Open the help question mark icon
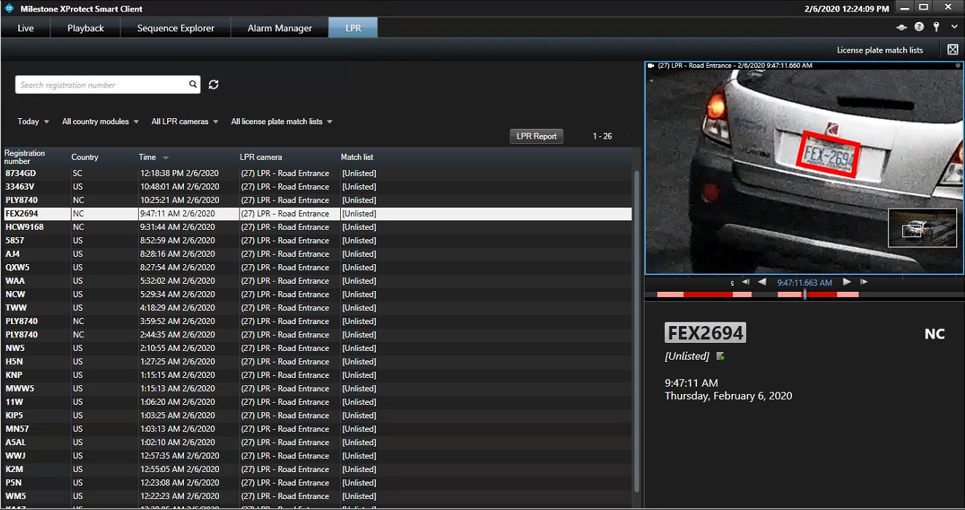Screen dimensions: 965x510 click(x=919, y=27)
